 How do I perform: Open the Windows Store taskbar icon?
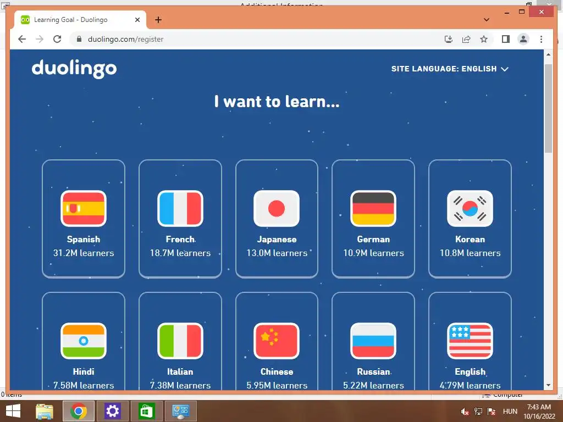146,411
